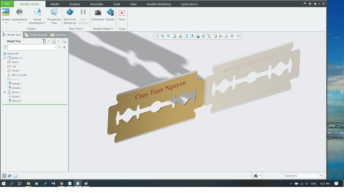Select PRT_CSYS_DEF coordinate system

pyautogui.click(x=17, y=75)
